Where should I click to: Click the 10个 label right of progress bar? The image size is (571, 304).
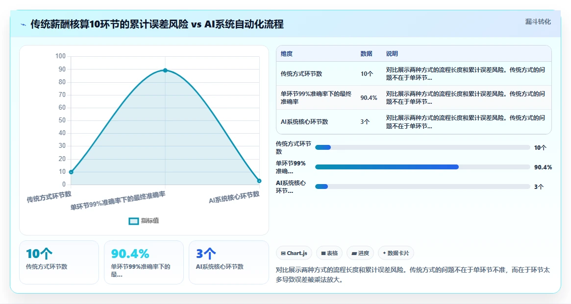click(x=541, y=148)
